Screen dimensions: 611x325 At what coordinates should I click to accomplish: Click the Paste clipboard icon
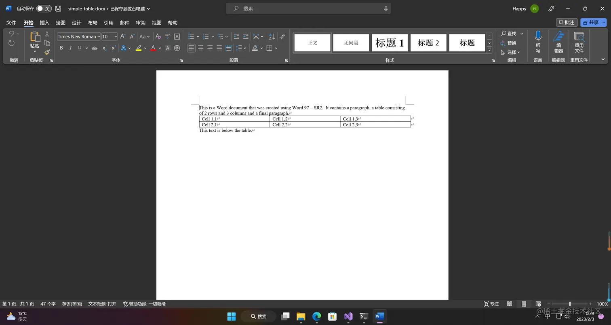[35, 37]
